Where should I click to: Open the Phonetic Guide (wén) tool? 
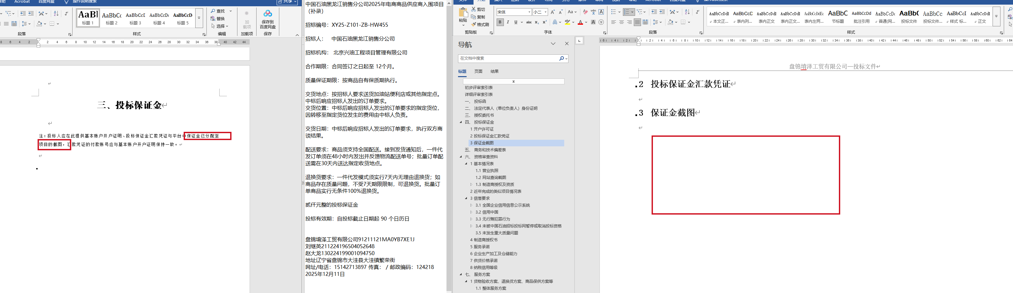(x=593, y=12)
